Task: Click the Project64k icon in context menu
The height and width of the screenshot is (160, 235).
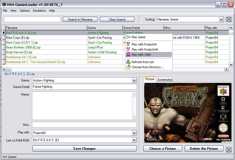Action: (128, 50)
